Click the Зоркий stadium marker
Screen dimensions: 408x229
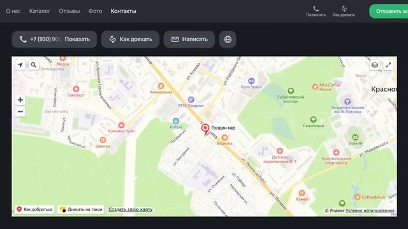(355, 137)
